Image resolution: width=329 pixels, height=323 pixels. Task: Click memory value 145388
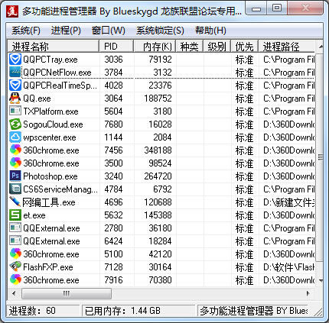pos(158,215)
